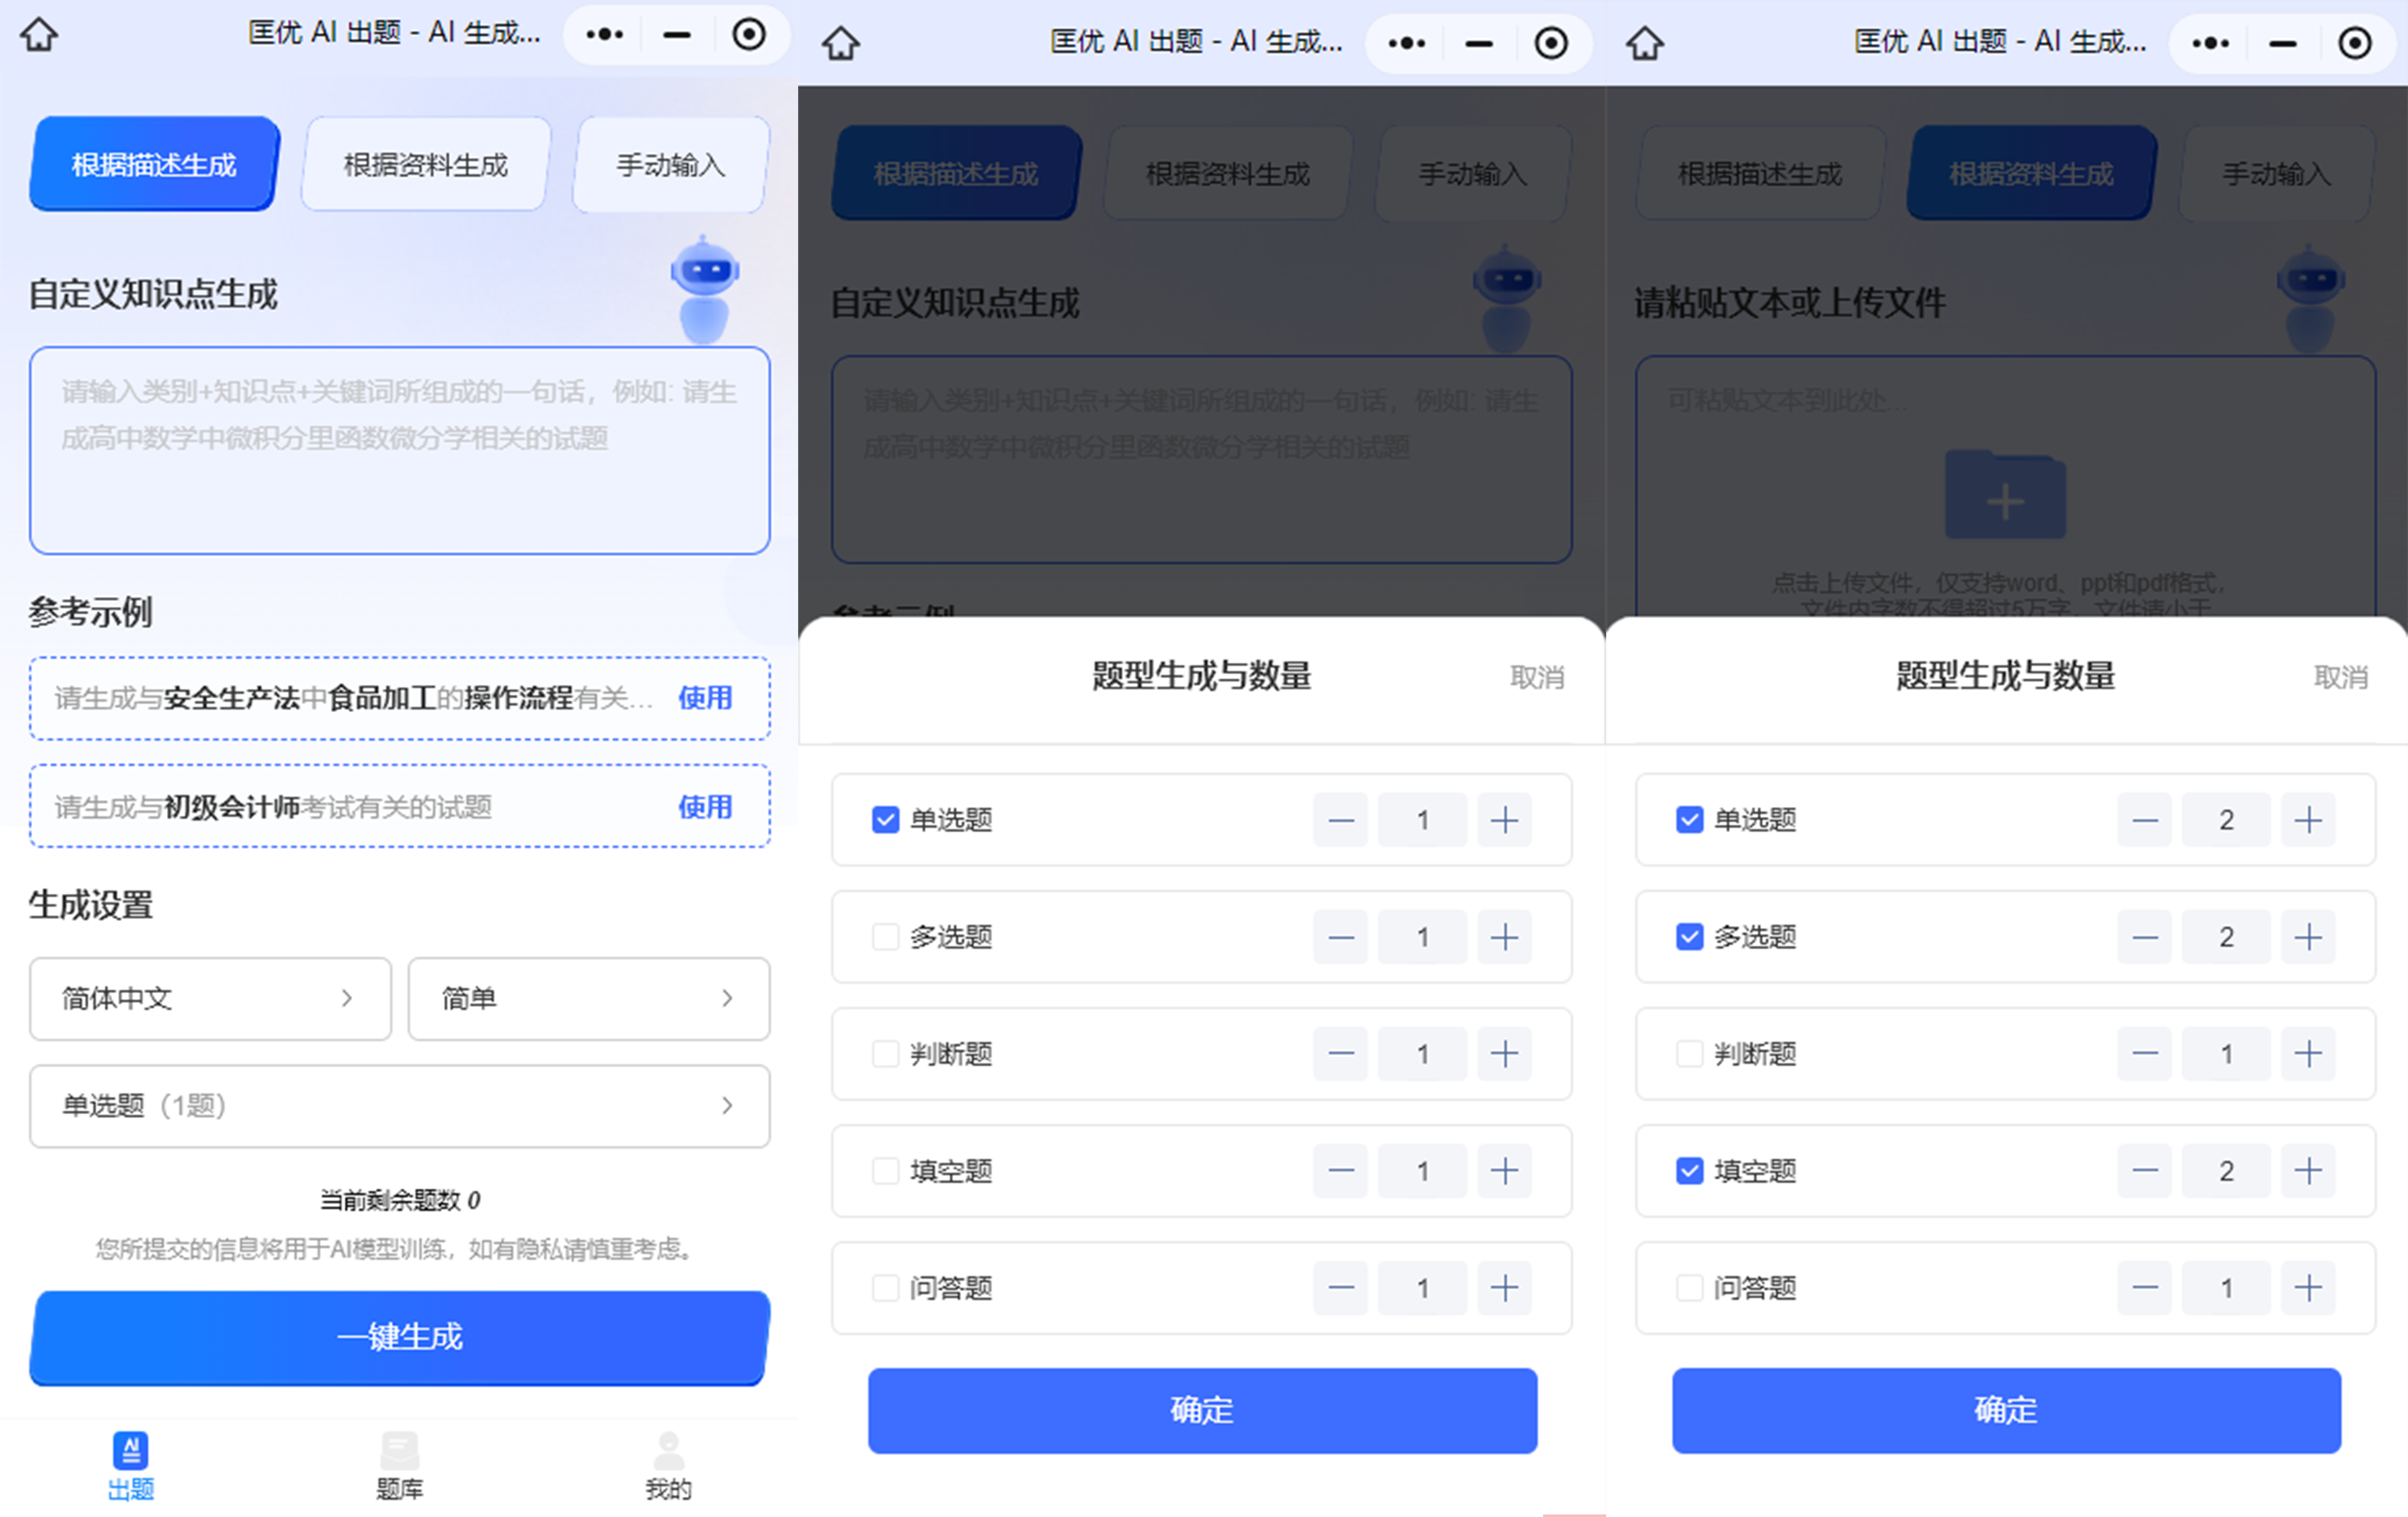Check 多选题 checkbox in middle panel
Screen dimensions: 2408x1517
click(x=885, y=937)
